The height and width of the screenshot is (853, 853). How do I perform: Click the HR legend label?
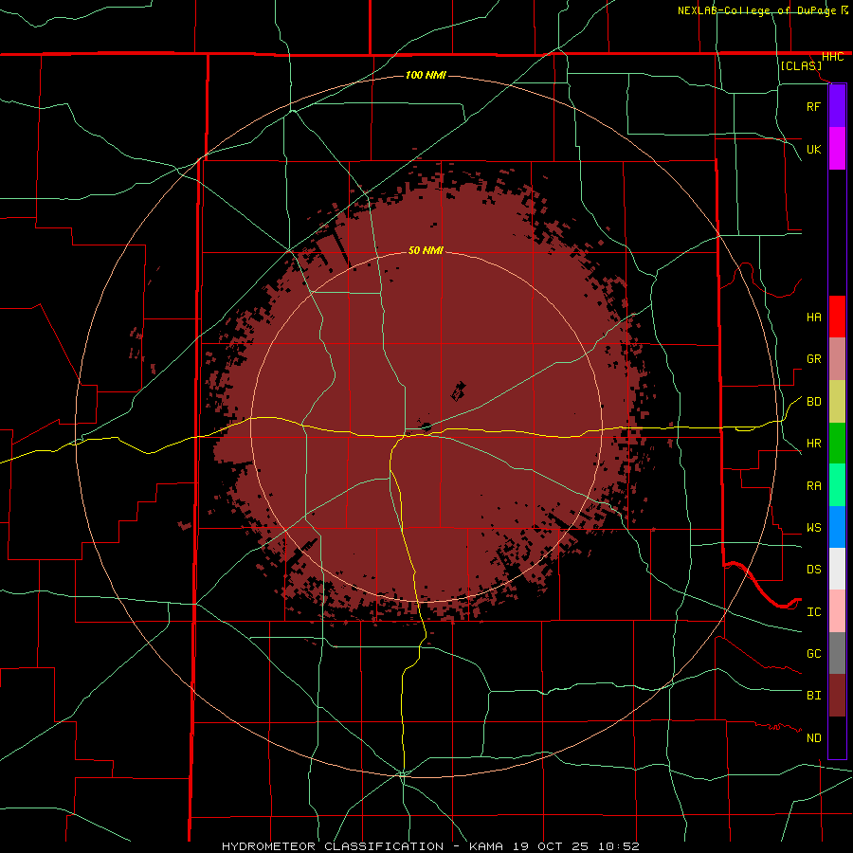coord(813,444)
